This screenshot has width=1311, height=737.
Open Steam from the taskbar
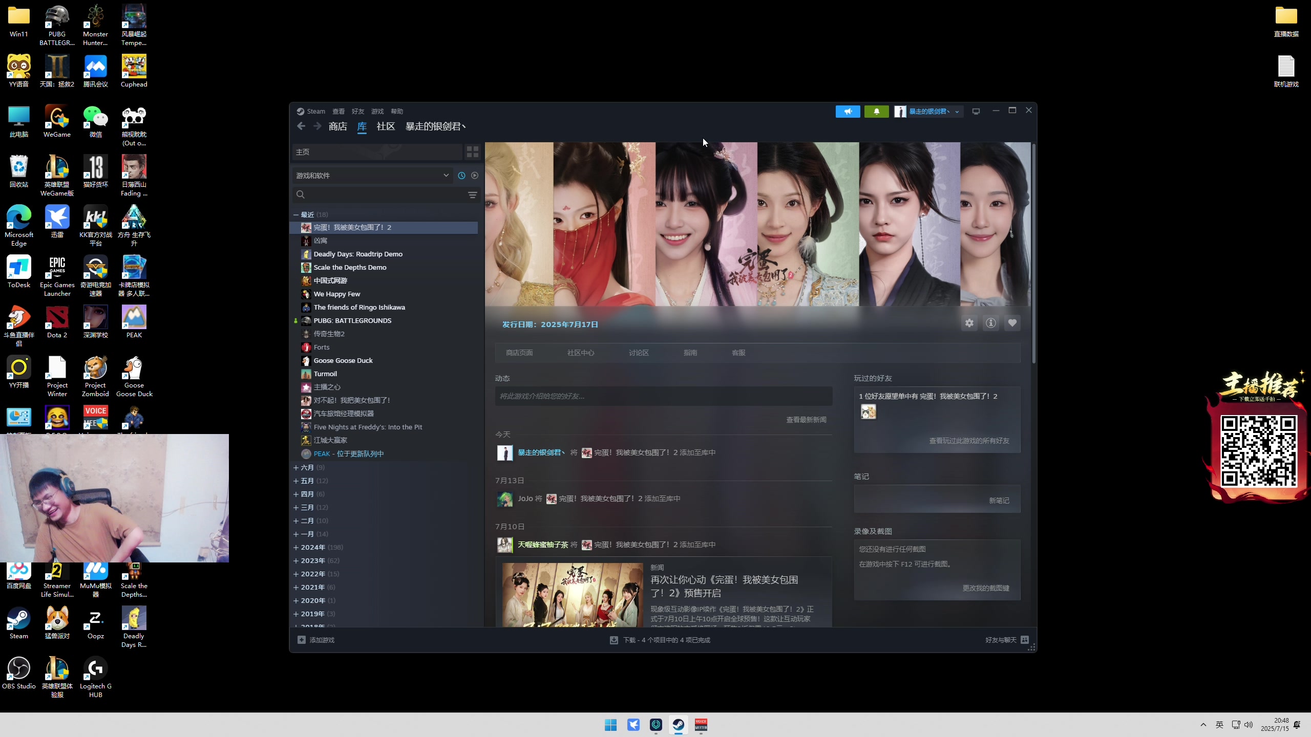tap(679, 725)
